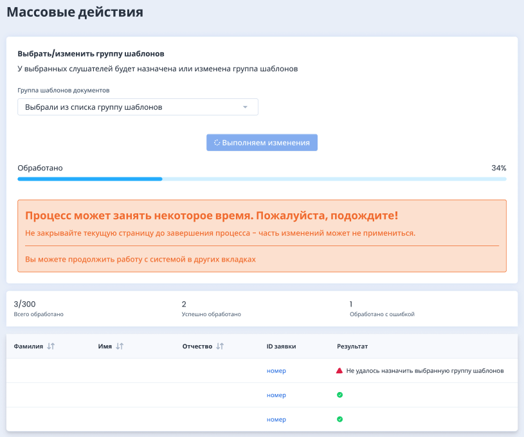The image size is (524, 437).
Task: Click 'Не закрывайте текущую страницу' warning line
Action: click(221, 233)
